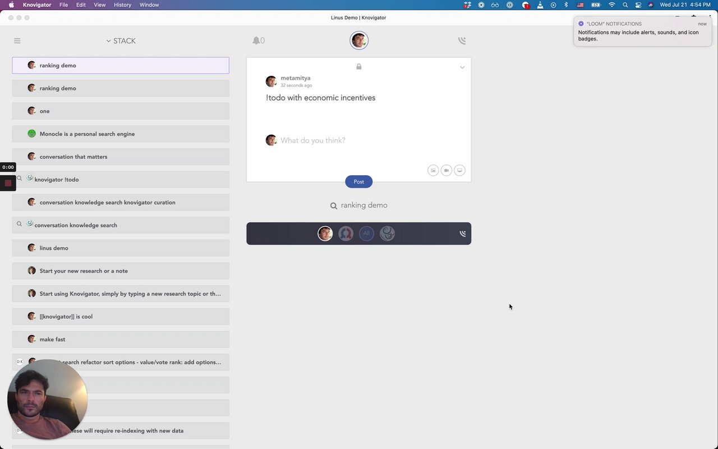Stop the Loom recording with red button
This screenshot has width=718, height=449.
tap(8, 183)
